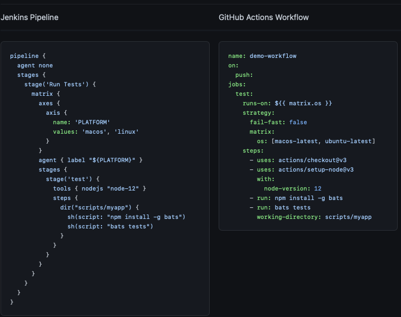The width and height of the screenshot is (401, 317).
Task: Click the 'push:' line
Action: [x=244, y=75]
